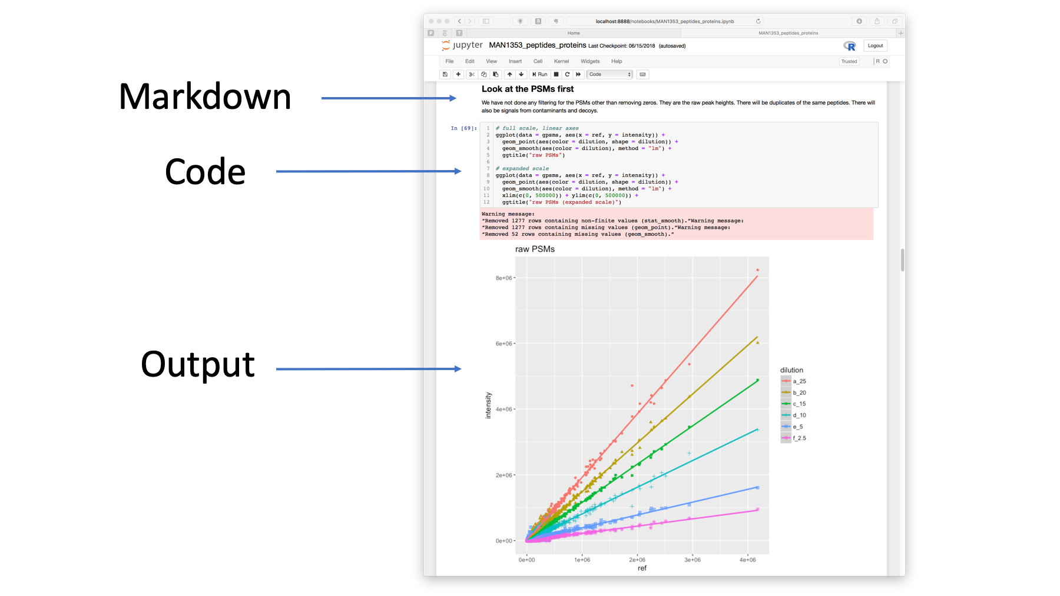Image resolution: width=1060 pixels, height=596 pixels.
Task: Cut selected cells with scissors icon
Action: click(472, 74)
